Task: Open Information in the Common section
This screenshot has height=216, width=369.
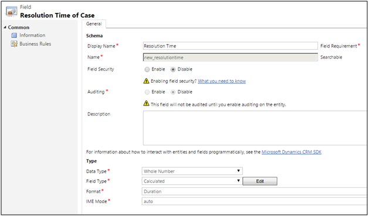Action: click(x=32, y=35)
